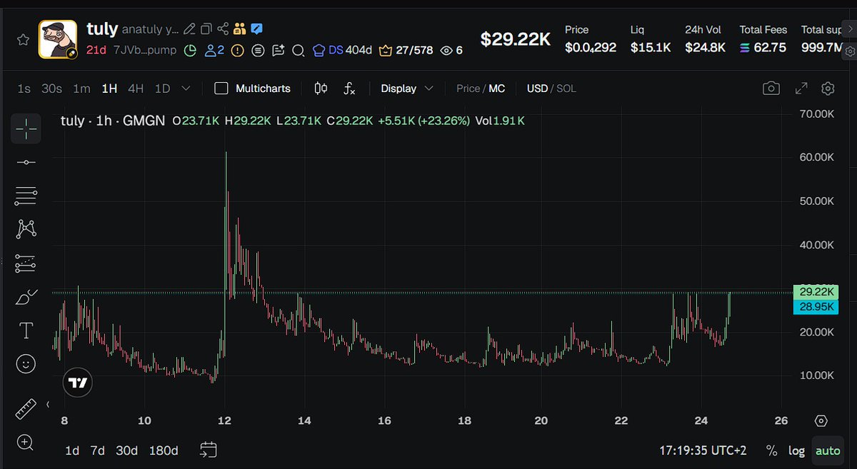Open the go-to-date calendar icon

[208, 450]
